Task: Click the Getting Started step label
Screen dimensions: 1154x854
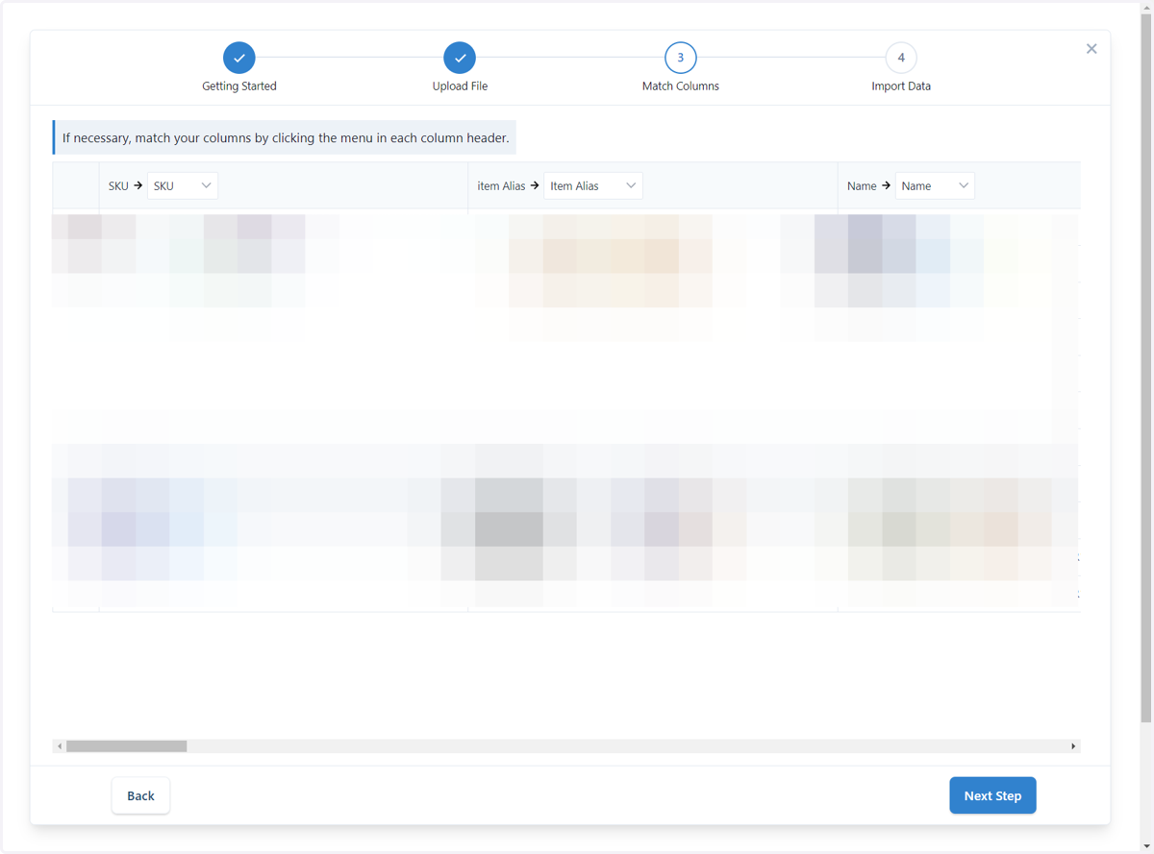Action: click(239, 86)
